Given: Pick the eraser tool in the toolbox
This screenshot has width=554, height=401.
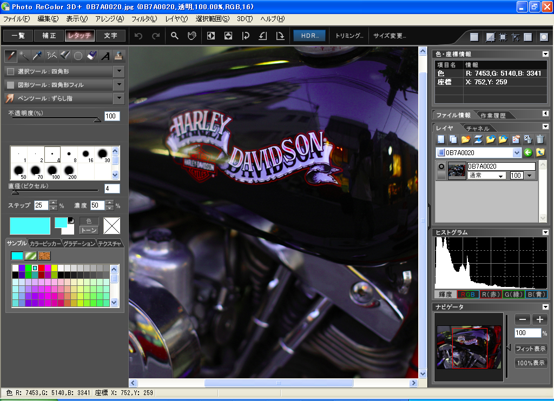Looking at the screenshot, I should 91,55.
